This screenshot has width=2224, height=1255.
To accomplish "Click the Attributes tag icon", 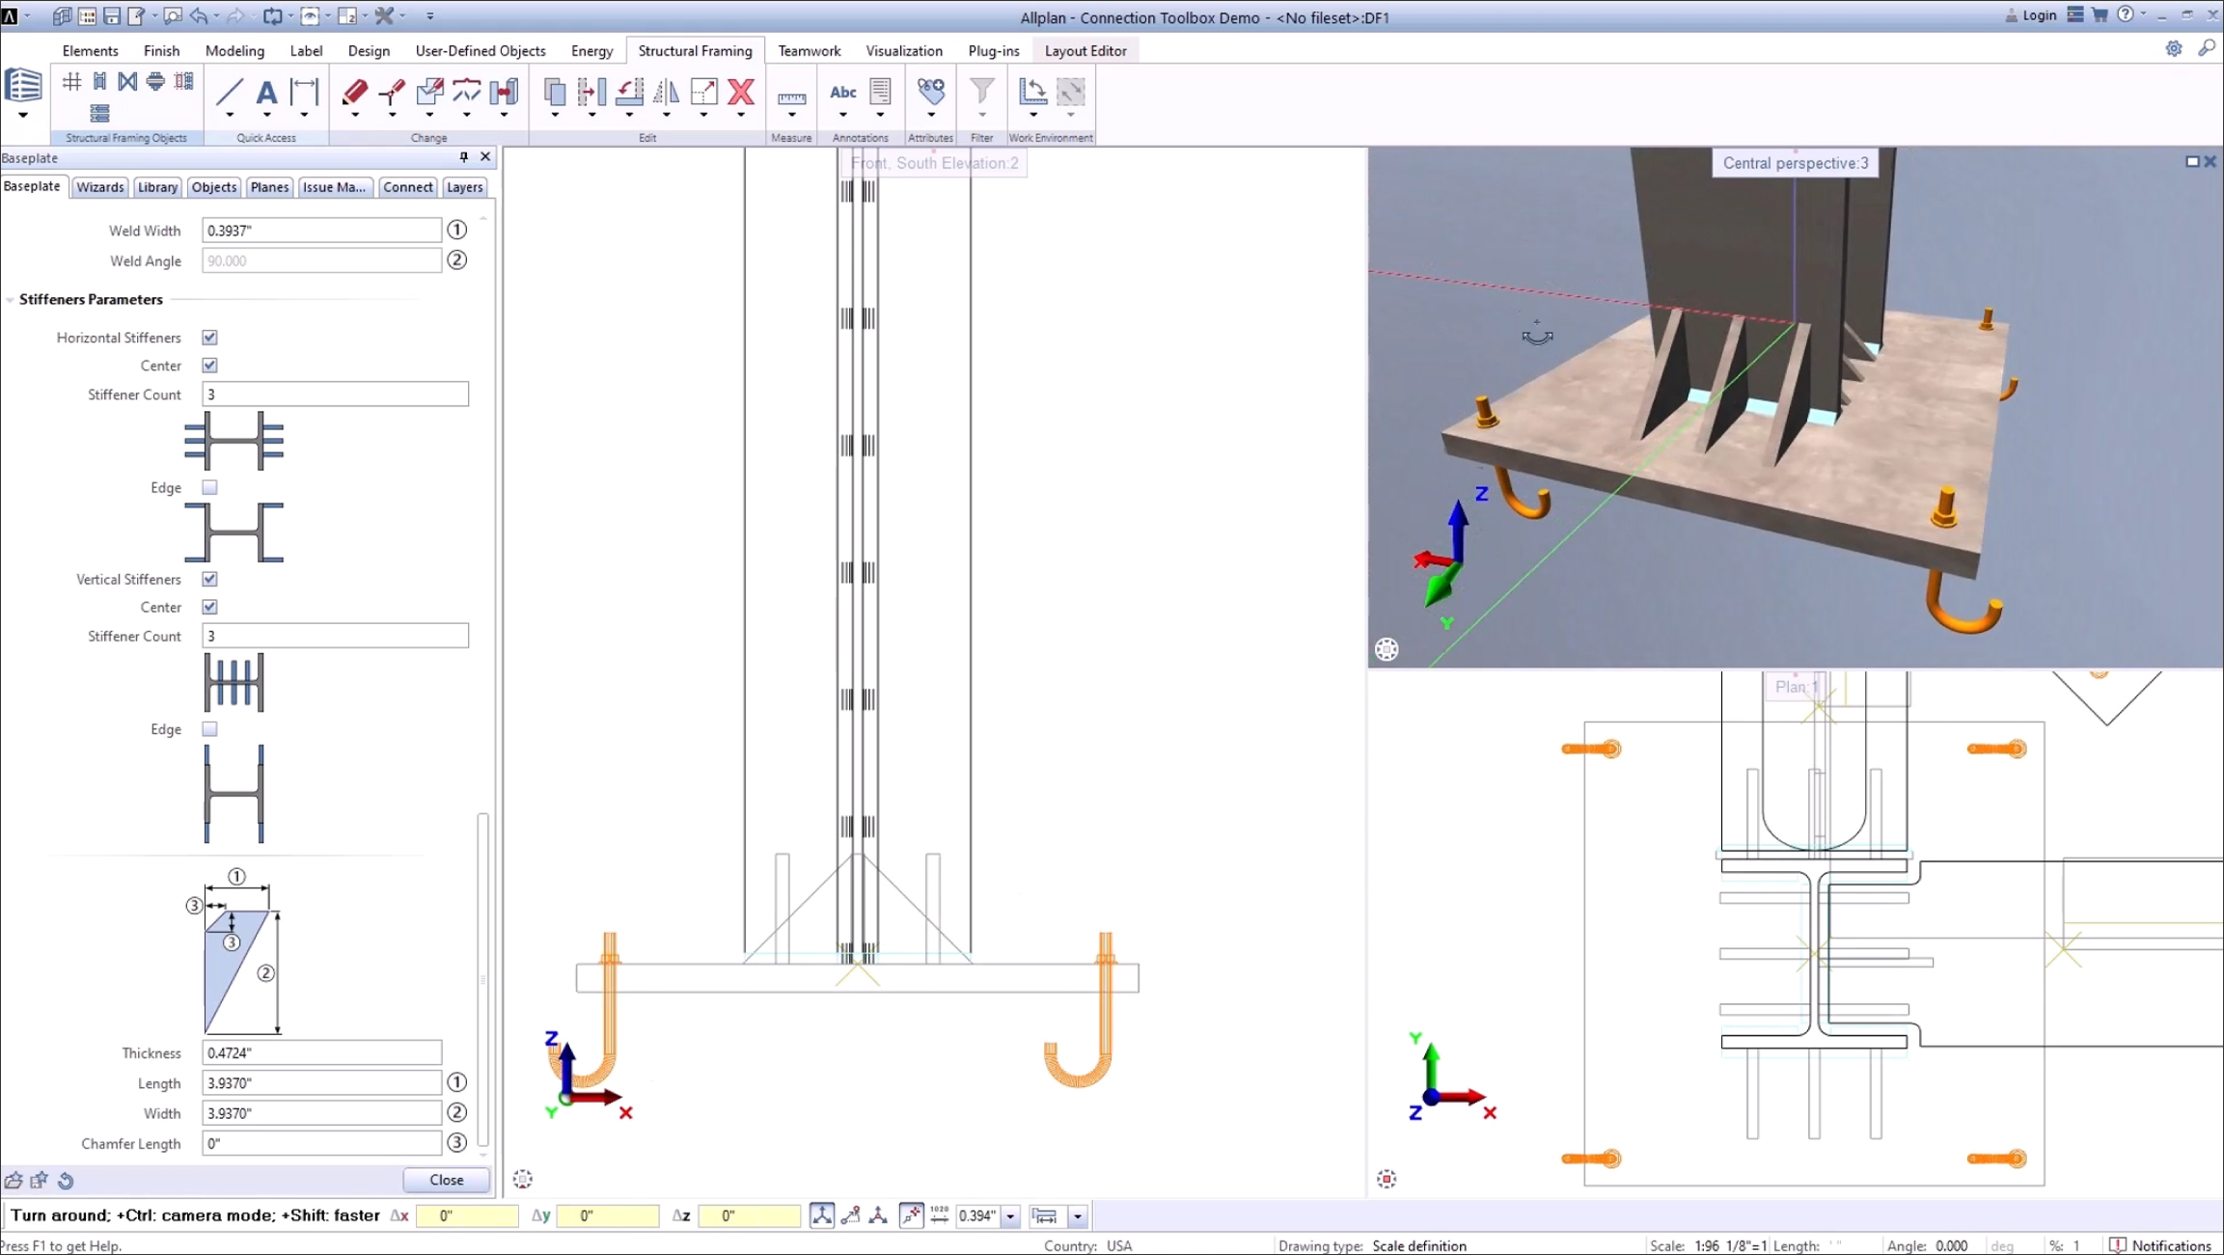I will pyautogui.click(x=931, y=92).
